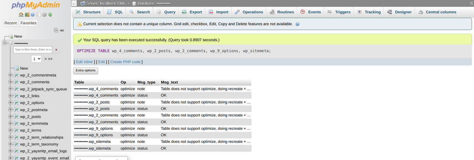Screen dimensions: 474x160
Task: Go to next page with > arrow
Action: 46,59
